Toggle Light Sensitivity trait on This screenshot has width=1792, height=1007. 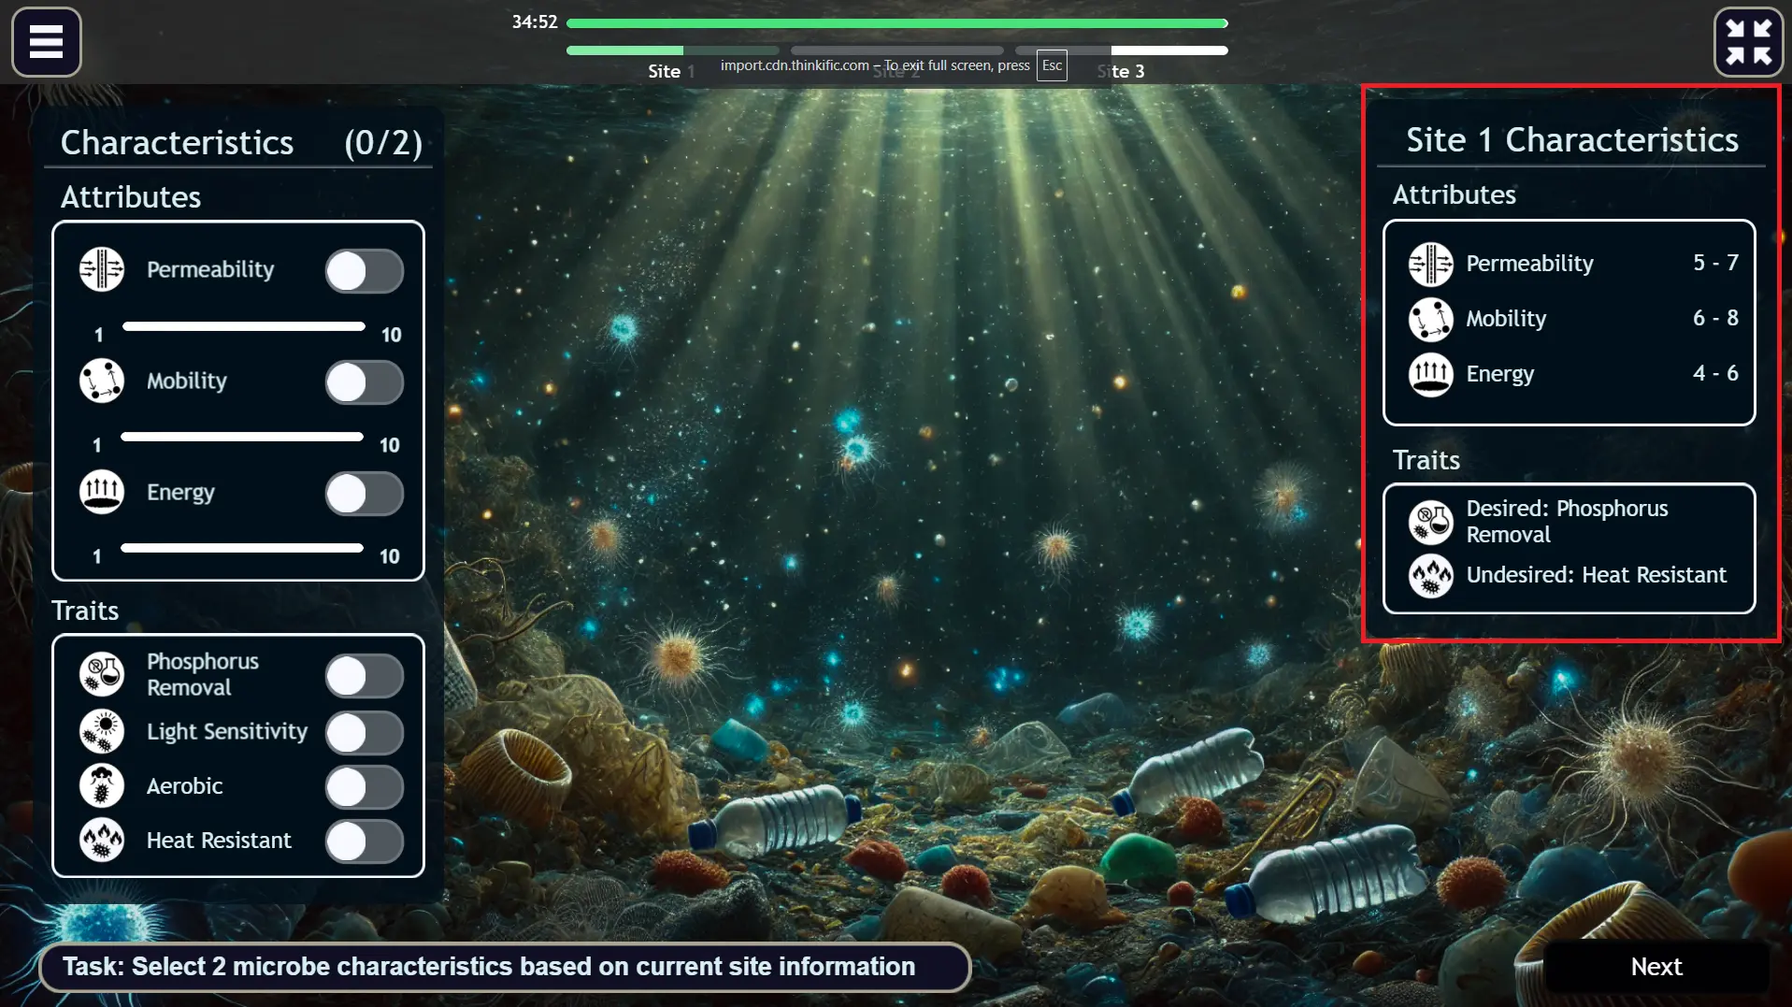pos(365,733)
